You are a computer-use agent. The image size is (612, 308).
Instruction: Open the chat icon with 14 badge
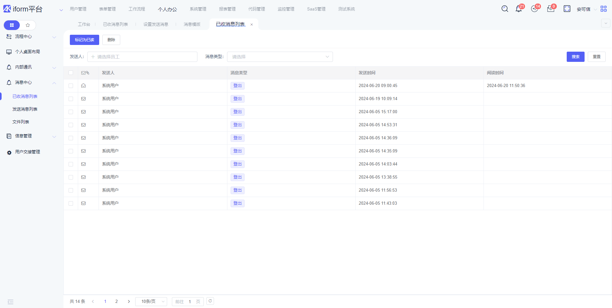tap(535, 9)
